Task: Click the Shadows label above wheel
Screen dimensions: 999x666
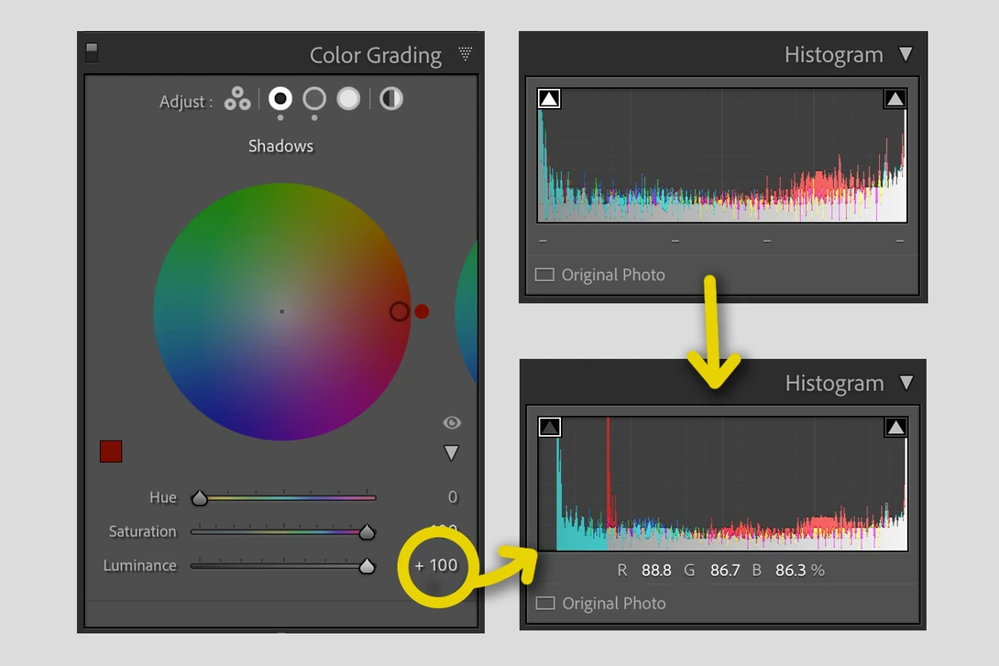Action: click(281, 147)
